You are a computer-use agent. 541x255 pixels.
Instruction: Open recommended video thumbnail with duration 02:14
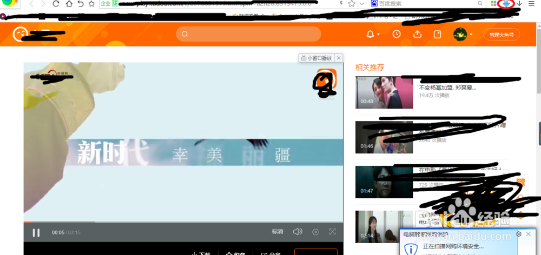pos(384,227)
